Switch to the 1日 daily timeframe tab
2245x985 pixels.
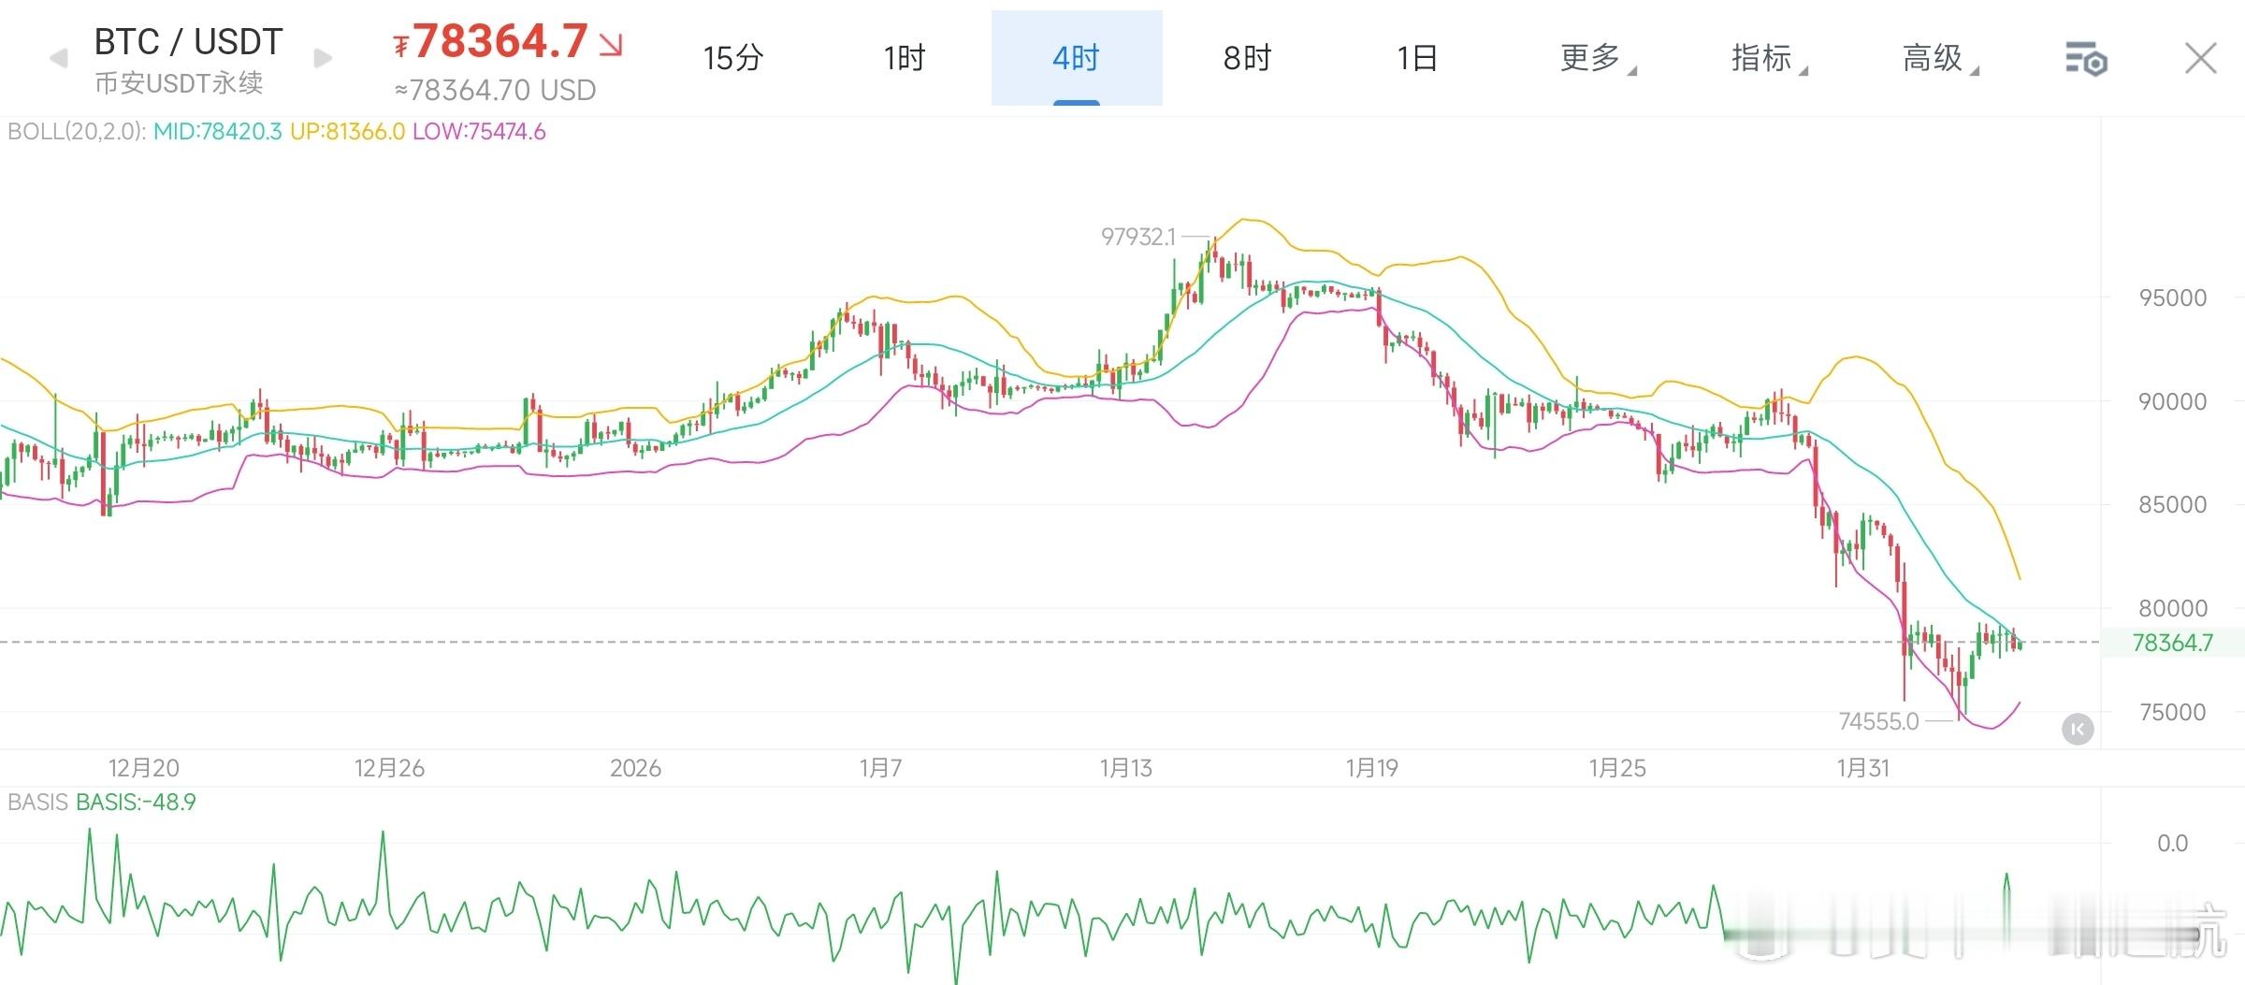click(1418, 58)
